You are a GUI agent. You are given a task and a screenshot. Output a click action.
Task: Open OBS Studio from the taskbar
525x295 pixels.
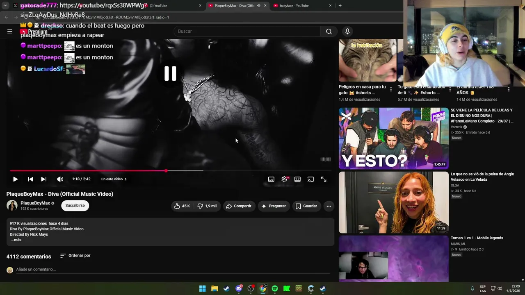[251, 288]
